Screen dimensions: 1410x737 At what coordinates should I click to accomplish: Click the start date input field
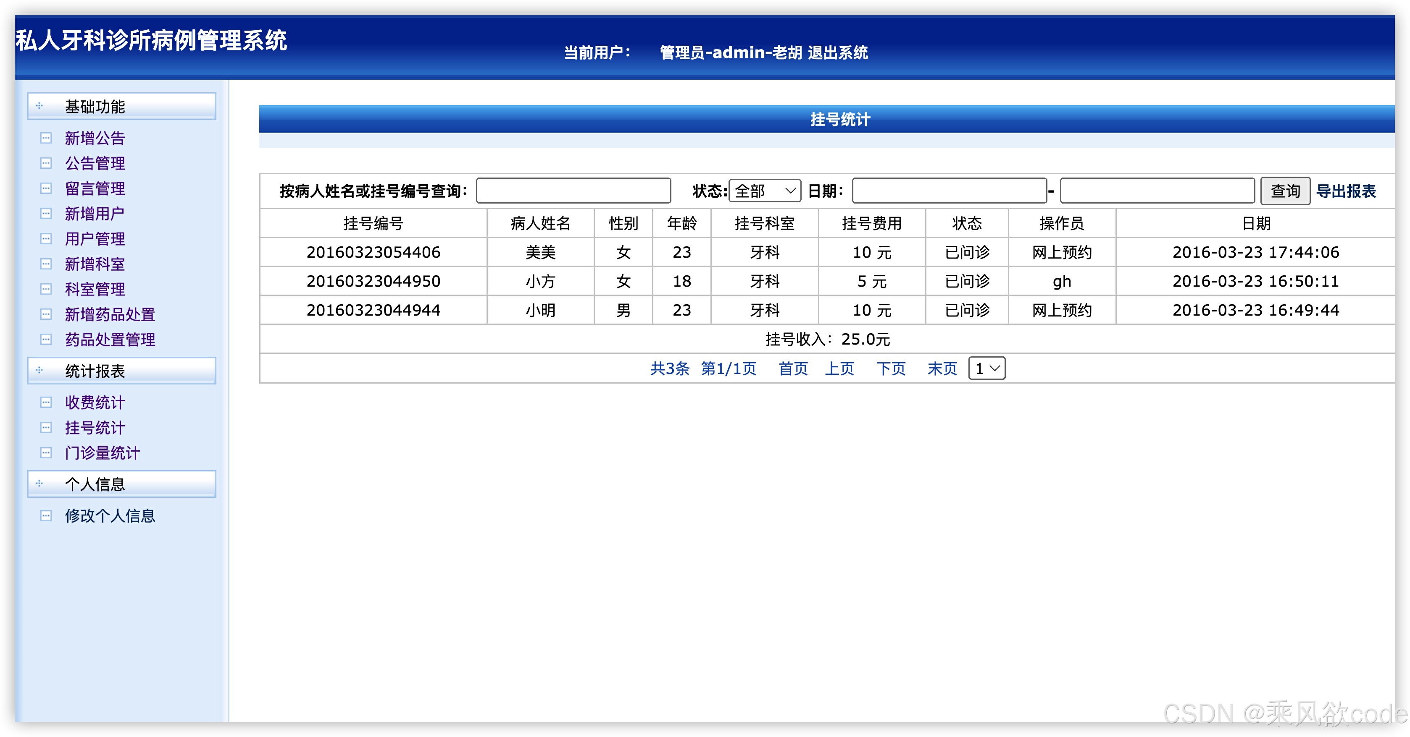[949, 191]
